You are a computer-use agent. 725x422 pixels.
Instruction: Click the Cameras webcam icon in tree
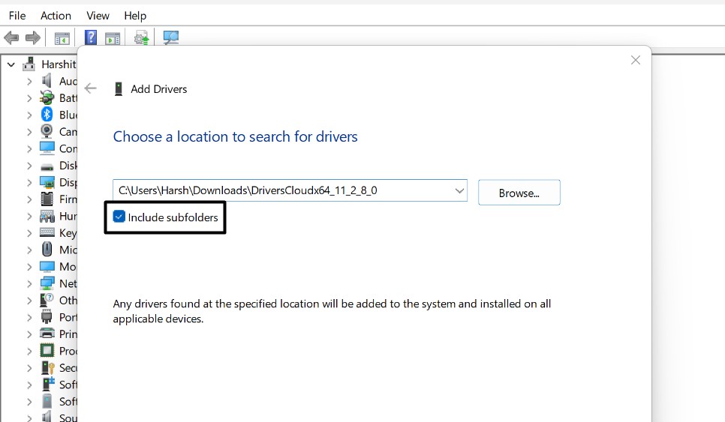(47, 131)
